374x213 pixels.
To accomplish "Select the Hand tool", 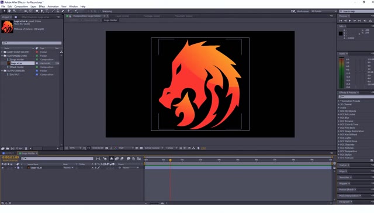I will (x=9, y=11).
